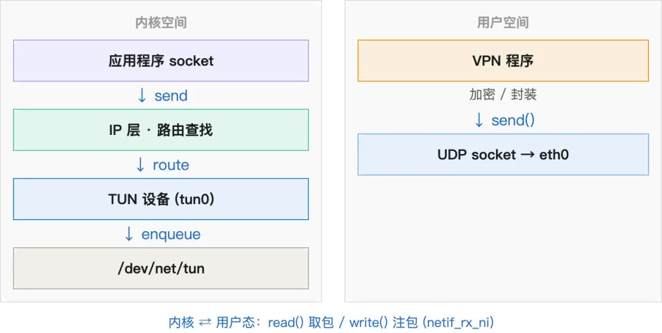Screen dimensions: 662x333
Task: Select the IP 层 · 路由查找 box
Action: tap(161, 130)
